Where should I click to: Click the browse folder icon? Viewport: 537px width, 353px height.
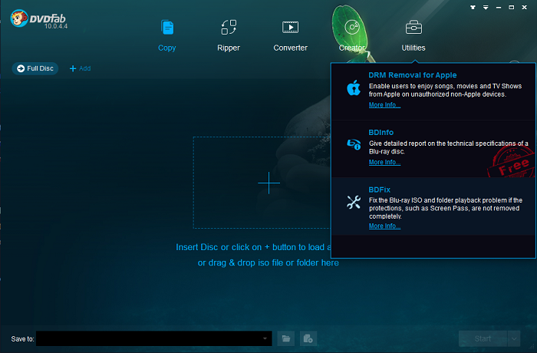coord(286,338)
